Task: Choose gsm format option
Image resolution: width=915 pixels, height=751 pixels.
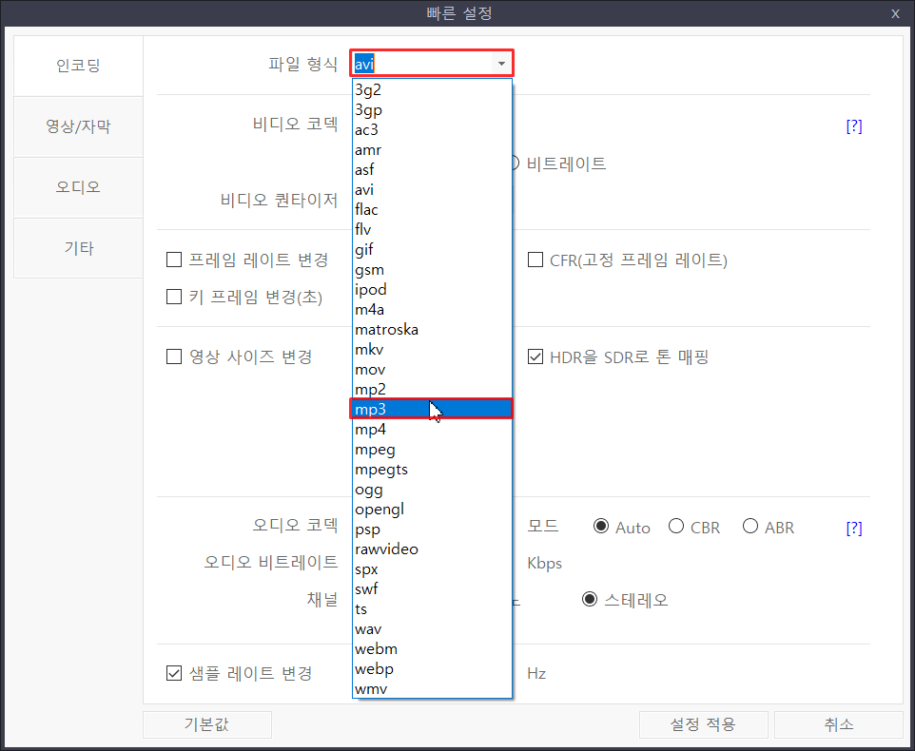Action: tap(432, 269)
